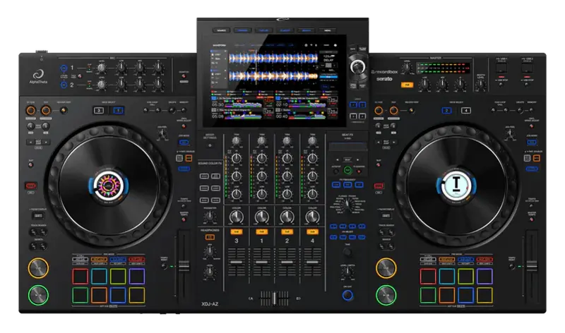Click the crossfader handle

click(274, 298)
